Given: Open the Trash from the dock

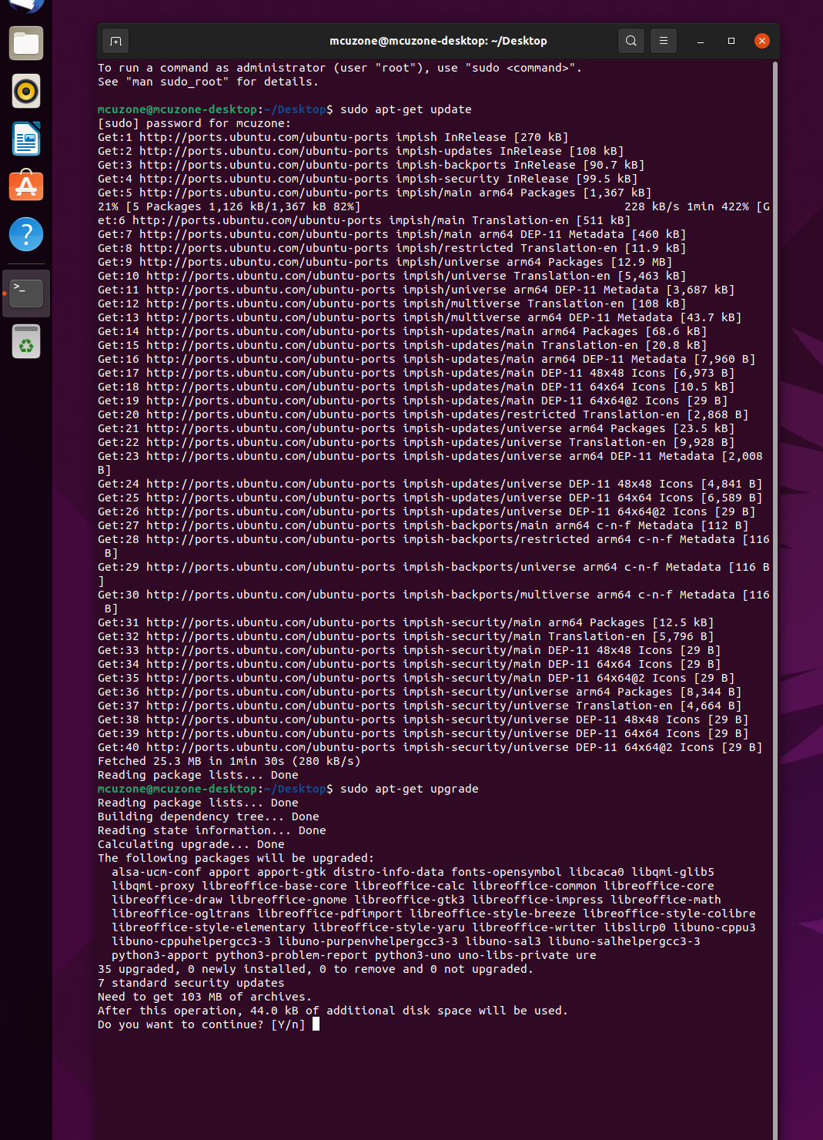Looking at the screenshot, I should (26, 341).
